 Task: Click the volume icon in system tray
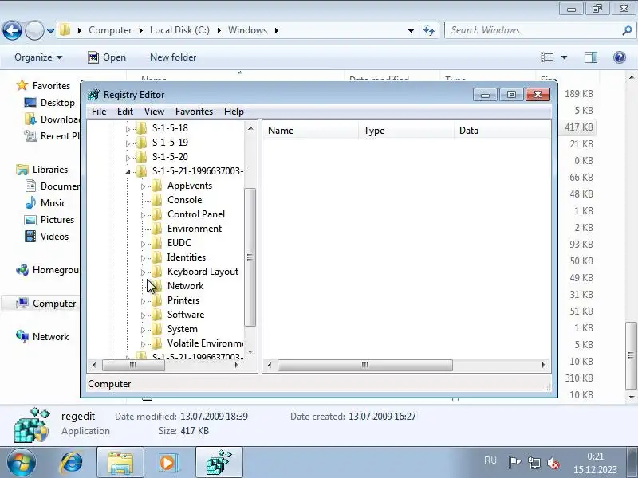coord(553,463)
